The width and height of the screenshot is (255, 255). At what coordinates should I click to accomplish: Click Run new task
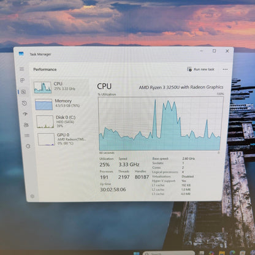pyautogui.click(x=200, y=69)
